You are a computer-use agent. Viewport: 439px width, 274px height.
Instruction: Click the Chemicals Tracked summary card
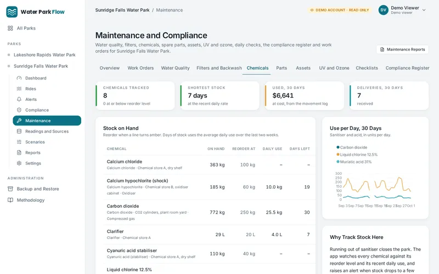[135, 95]
